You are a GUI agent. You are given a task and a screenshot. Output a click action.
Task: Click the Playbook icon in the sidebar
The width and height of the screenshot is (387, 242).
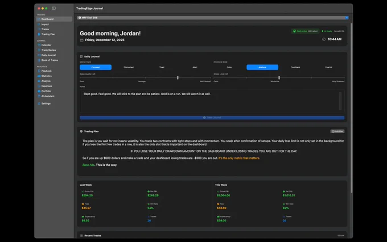click(39, 71)
